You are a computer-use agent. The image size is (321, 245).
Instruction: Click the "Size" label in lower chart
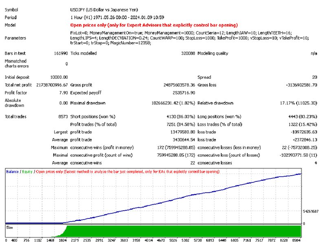(x=9, y=227)
